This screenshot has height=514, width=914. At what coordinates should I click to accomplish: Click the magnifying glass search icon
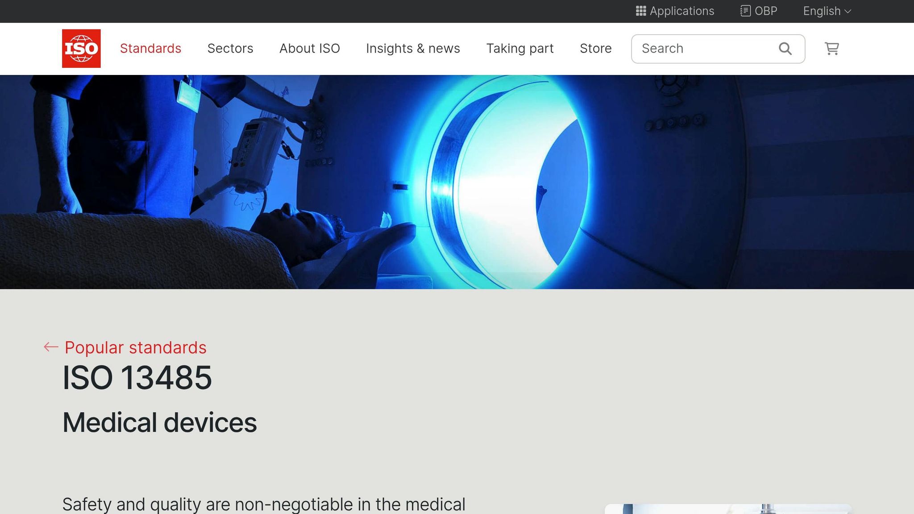[785, 49]
